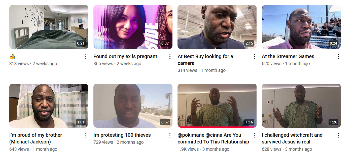Viewport: 355px width, 158px height.
Task: Open options for 'I challenged witchcraft' video
Action: [338, 135]
